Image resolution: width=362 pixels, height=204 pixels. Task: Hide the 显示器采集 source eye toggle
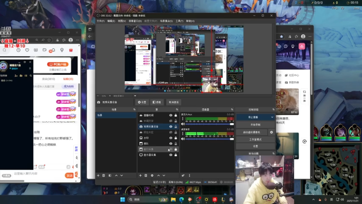click(171, 155)
